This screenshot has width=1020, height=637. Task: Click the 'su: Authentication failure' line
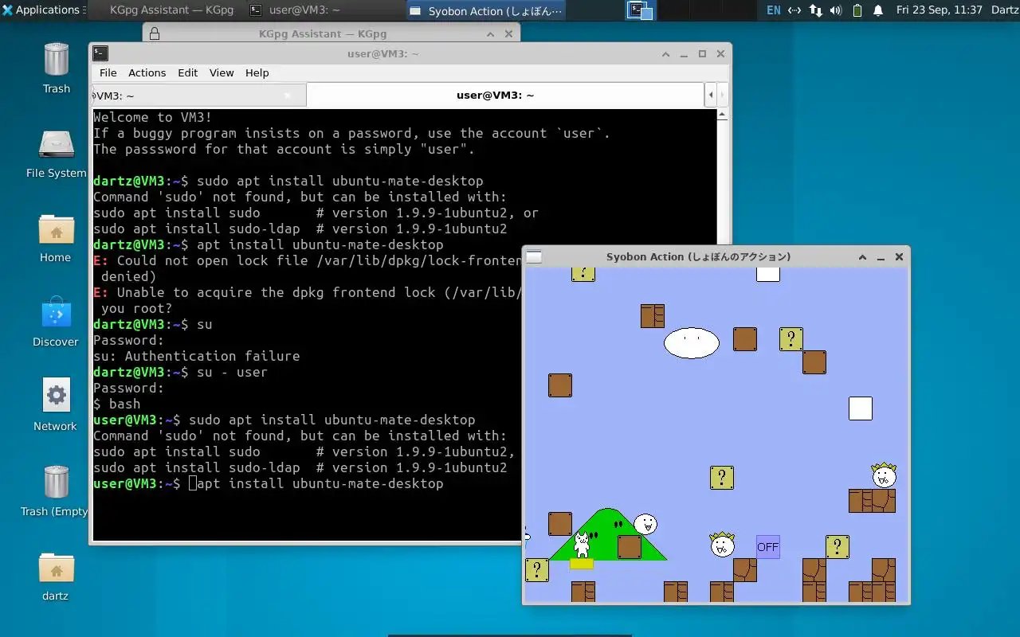tap(197, 356)
